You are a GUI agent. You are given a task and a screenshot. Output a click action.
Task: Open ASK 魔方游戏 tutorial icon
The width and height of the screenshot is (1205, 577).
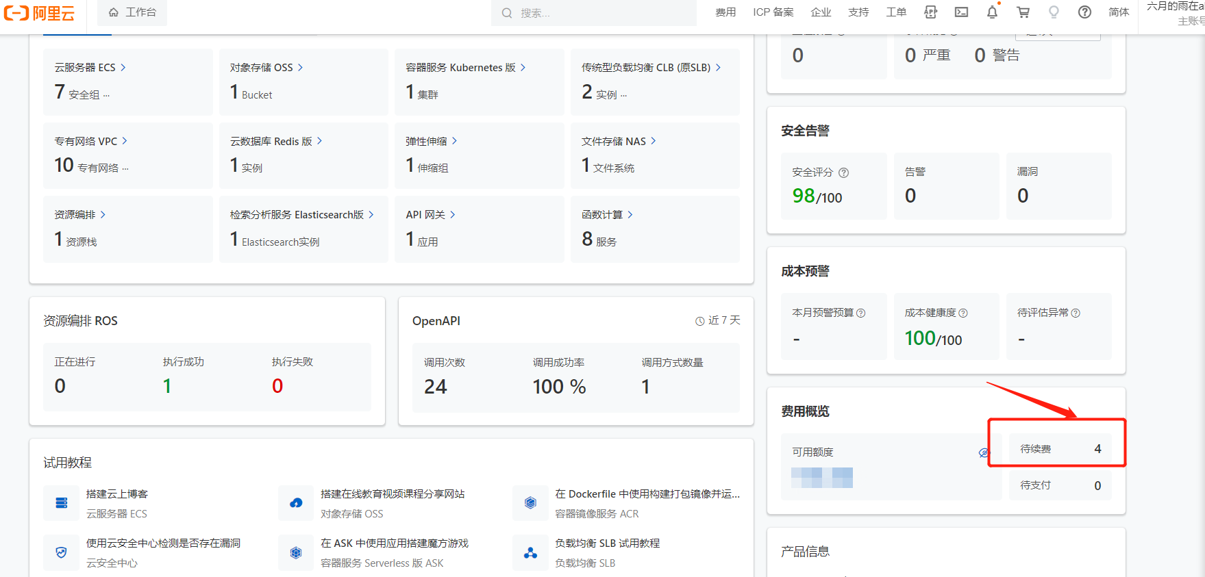[296, 552]
